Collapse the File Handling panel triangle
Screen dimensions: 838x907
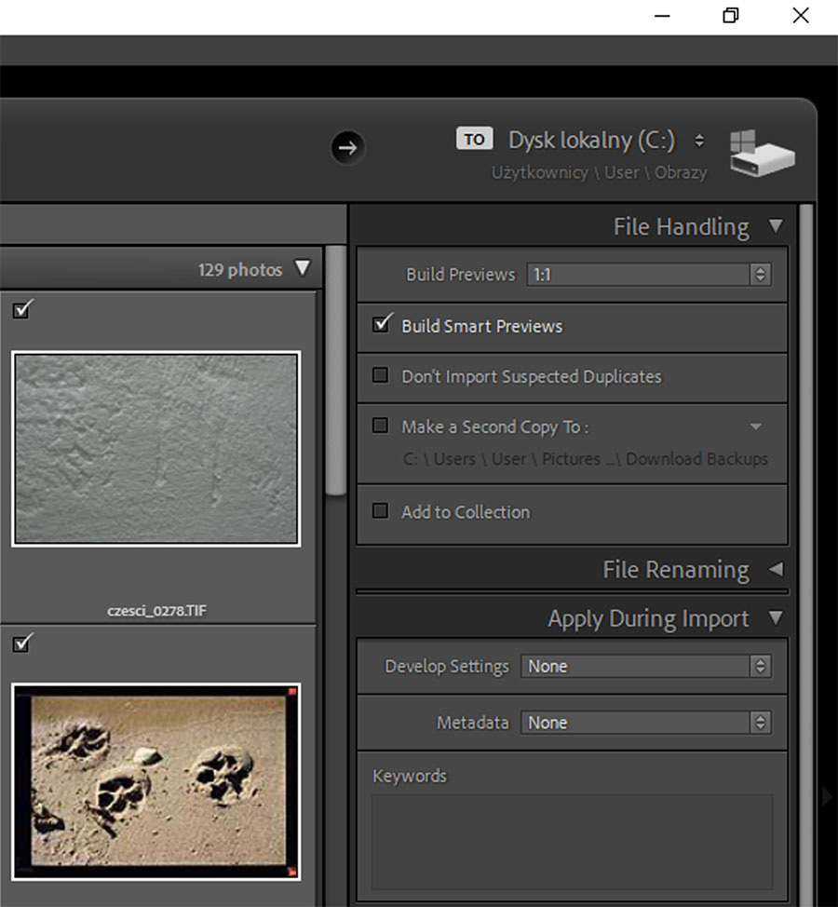tap(776, 226)
